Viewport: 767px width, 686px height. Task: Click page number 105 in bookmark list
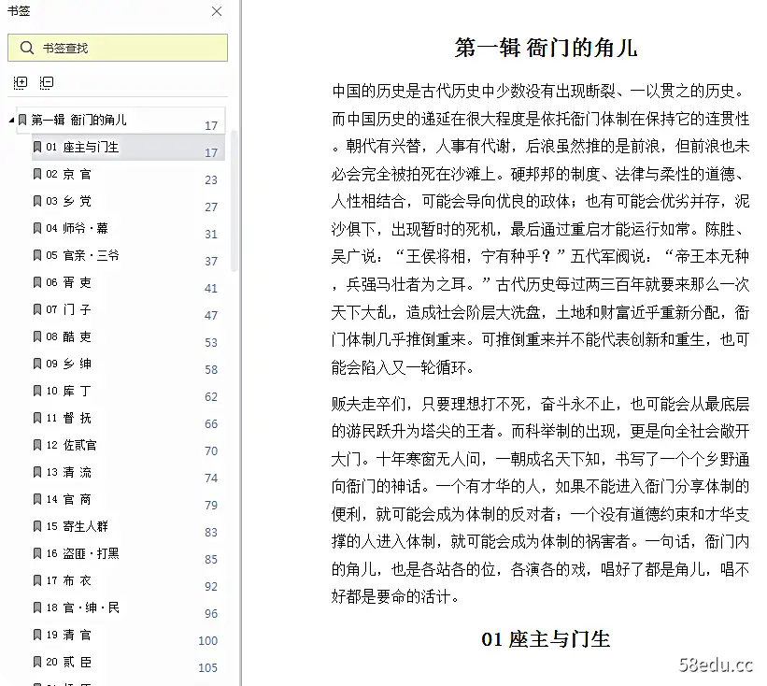[208, 667]
